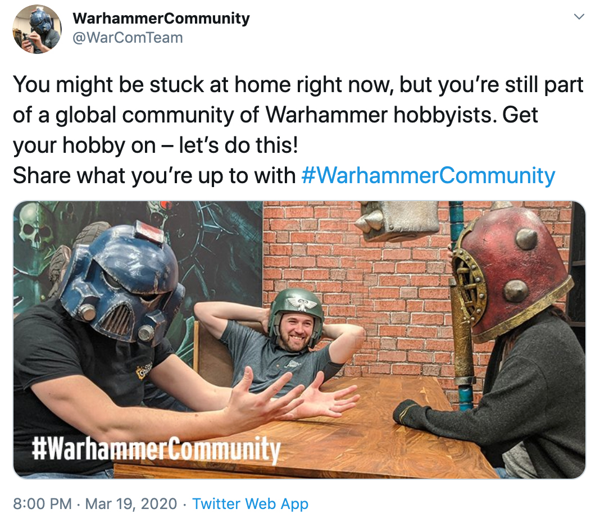
Task: Click the blue Space Marine helmet in photo
Action: [121, 283]
